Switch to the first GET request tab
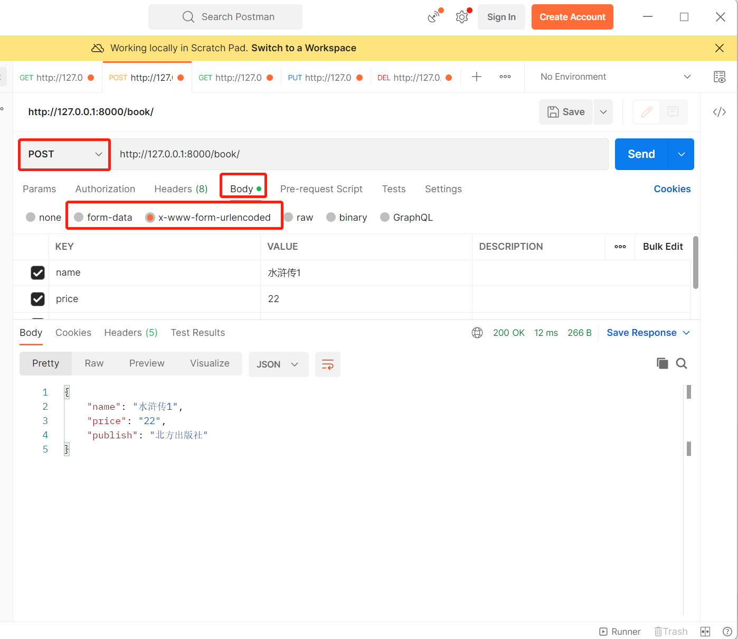This screenshot has height=639, width=738. coord(57,78)
